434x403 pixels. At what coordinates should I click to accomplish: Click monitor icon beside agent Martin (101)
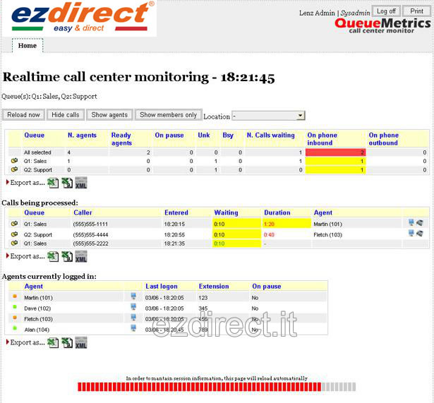click(x=133, y=296)
